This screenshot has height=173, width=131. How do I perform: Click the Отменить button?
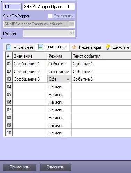click(56, 167)
